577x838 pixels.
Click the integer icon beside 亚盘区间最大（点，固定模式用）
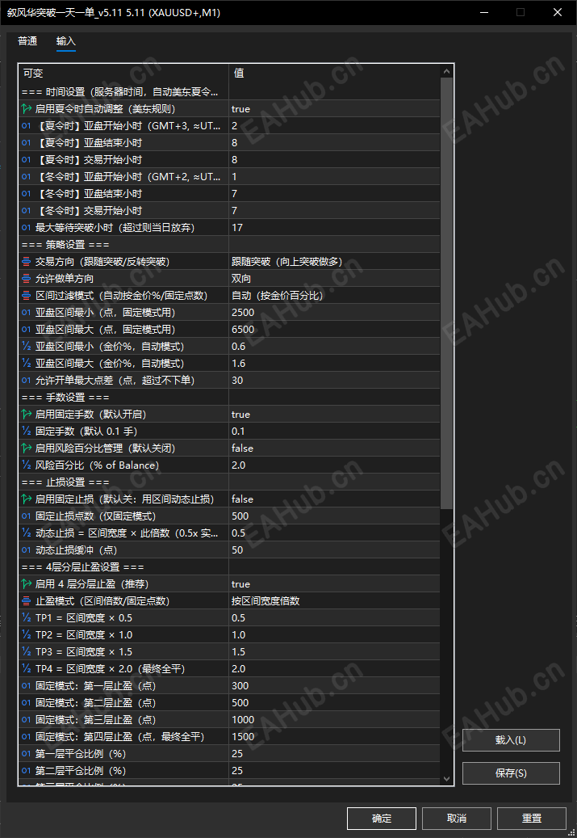coord(26,330)
